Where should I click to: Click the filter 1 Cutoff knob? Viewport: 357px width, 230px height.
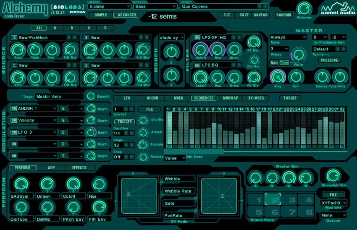pyautogui.click(x=200, y=49)
